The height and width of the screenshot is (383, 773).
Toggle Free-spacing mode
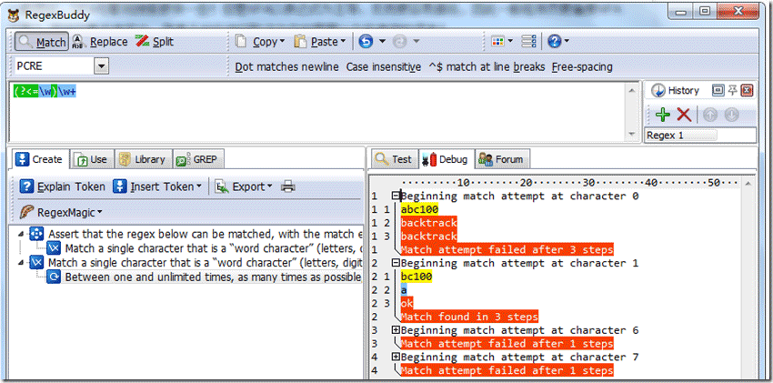pos(582,66)
